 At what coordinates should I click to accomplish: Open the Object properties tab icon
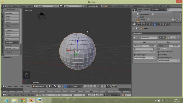pos(150,24)
